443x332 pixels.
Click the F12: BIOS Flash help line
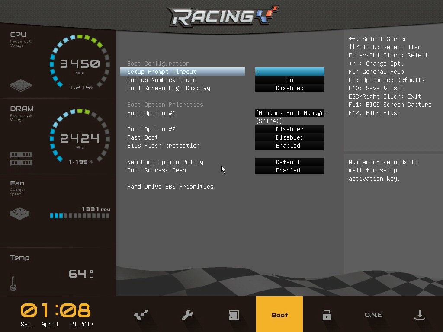tap(374, 113)
